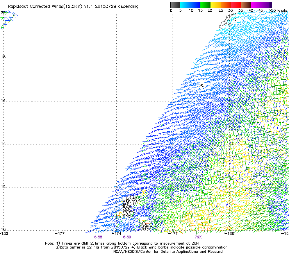Viewport: 289px width, 254px height.
Task: Click the wind barbs cluster in top-left corner
Action: click(9, 20)
